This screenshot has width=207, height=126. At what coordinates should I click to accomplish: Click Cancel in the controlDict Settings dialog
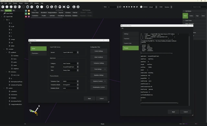(185, 112)
